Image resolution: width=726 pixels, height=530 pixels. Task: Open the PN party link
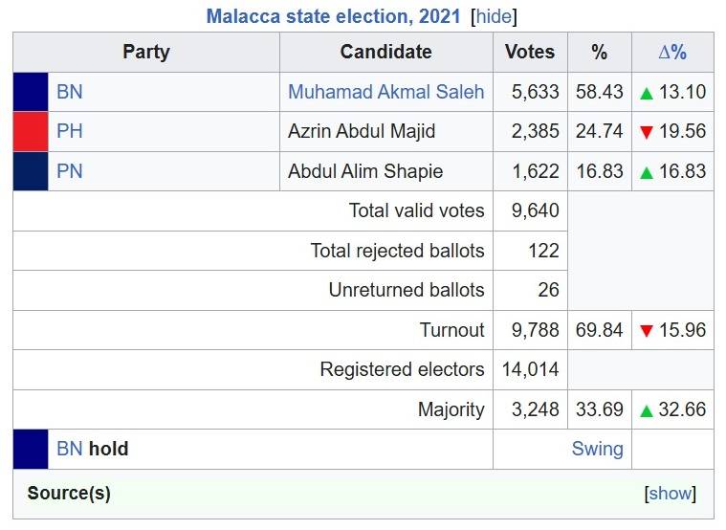click(70, 171)
